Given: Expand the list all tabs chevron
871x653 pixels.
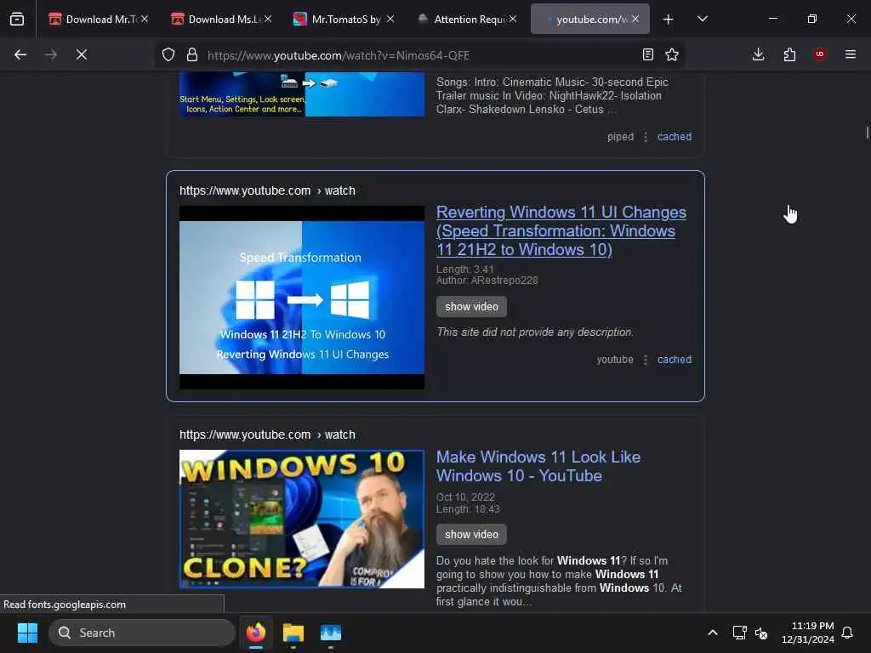Looking at the screenshot, I should [x=702, y=19].
